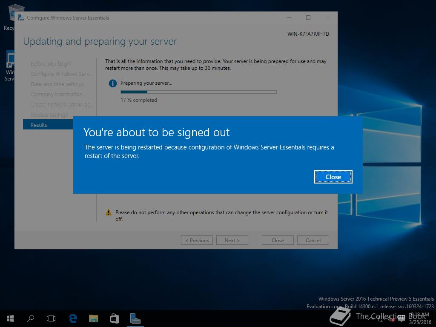
Task: Select Results step in wizard sidebar
Action: 48,125
